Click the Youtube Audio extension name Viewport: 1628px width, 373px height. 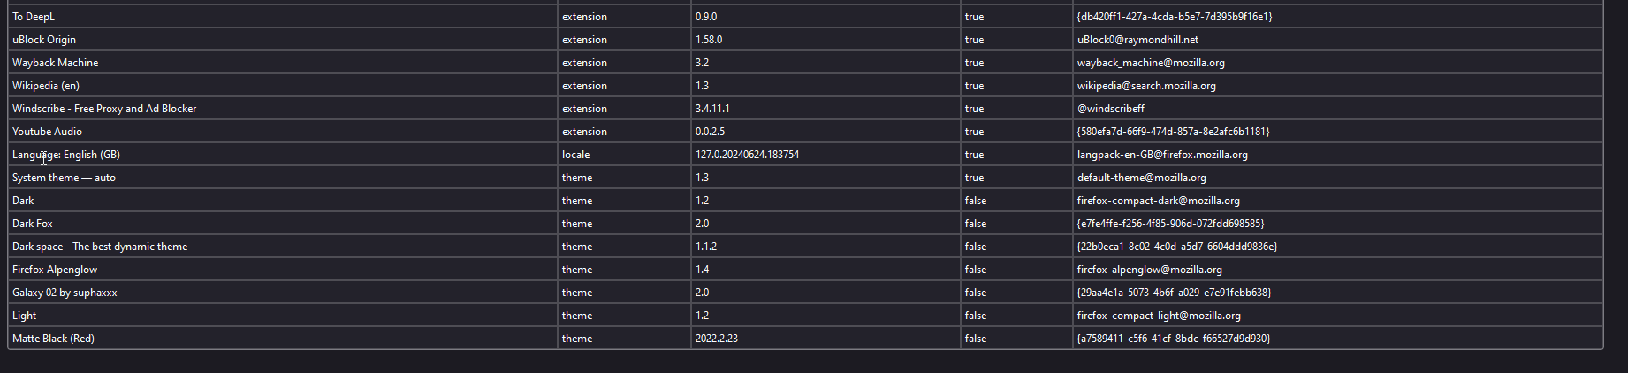click(47, 132)
